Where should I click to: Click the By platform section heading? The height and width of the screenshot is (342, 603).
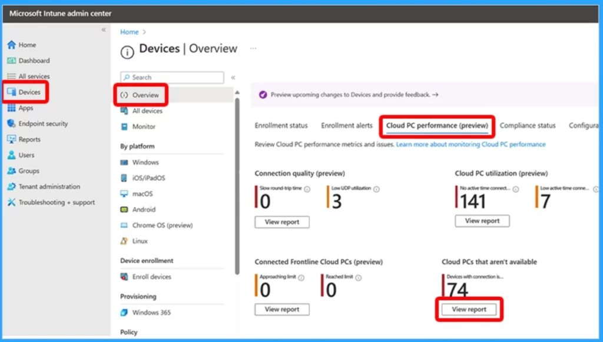click(137, 146)
